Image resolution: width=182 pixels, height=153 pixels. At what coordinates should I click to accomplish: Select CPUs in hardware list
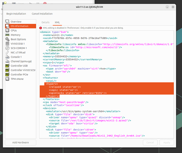tap(21, 30)
